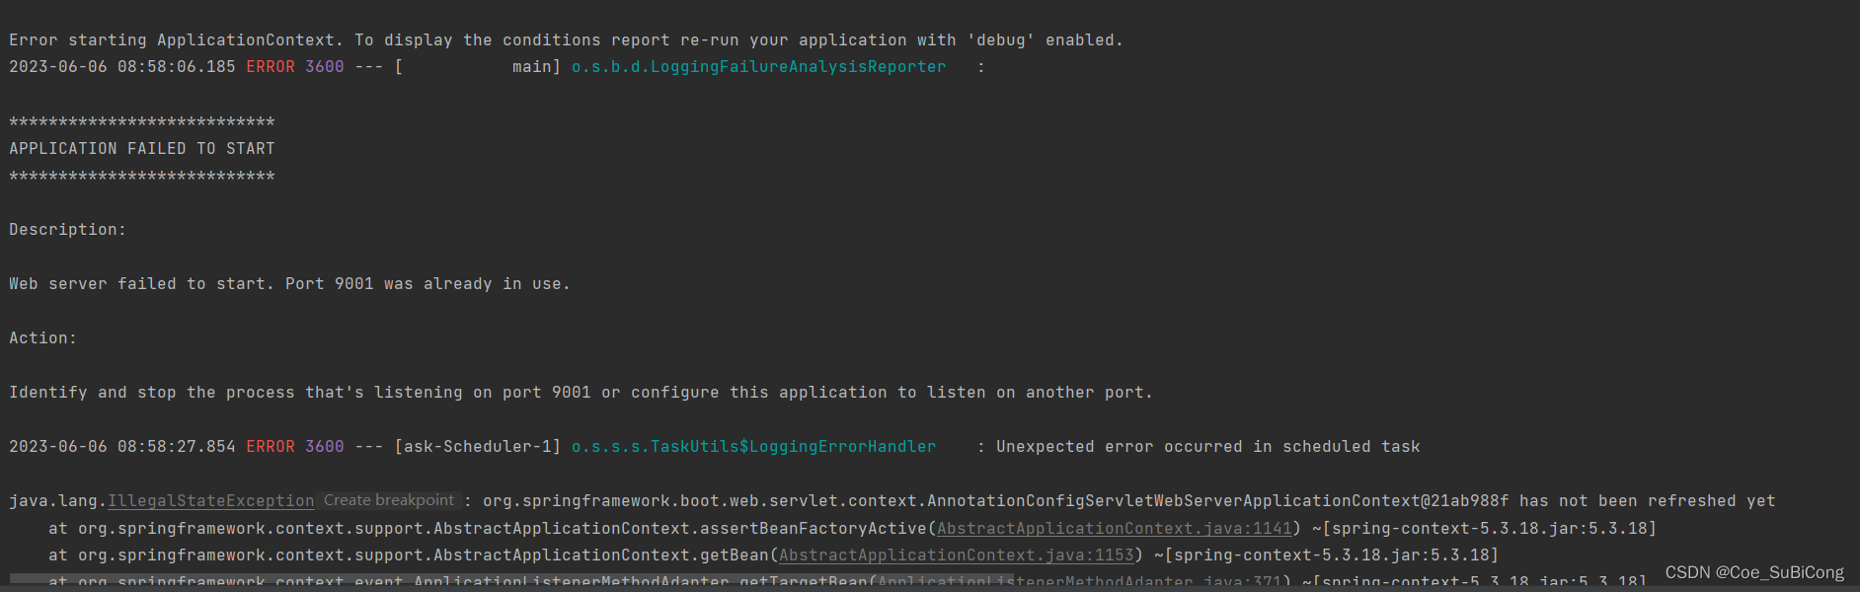Click the AbstractApplicationContext.getBean stack trace line

[x=773, y=555]
